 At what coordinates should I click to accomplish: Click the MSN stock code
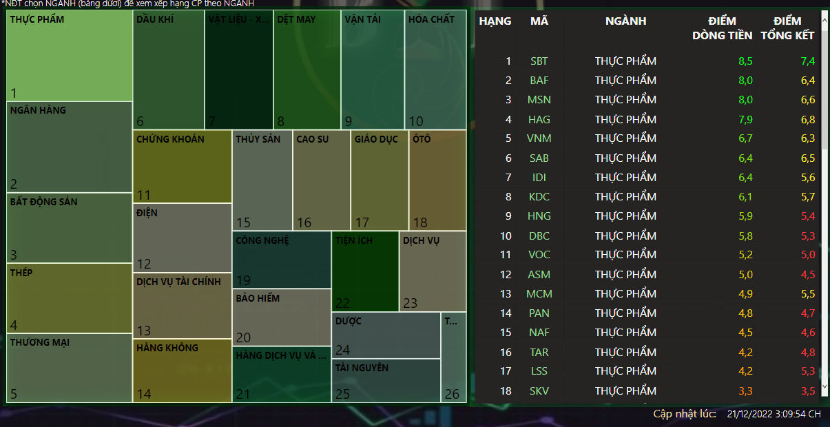(539, 100)
